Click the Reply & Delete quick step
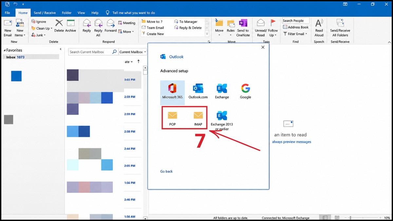 coord(188,28)
